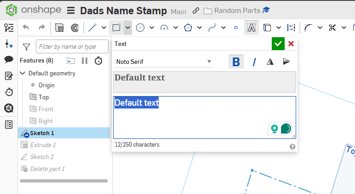Viewport: 355px width, 194px height.
Task: Open the history stopwatch sidebar icon
Action: tap(9, 92)
